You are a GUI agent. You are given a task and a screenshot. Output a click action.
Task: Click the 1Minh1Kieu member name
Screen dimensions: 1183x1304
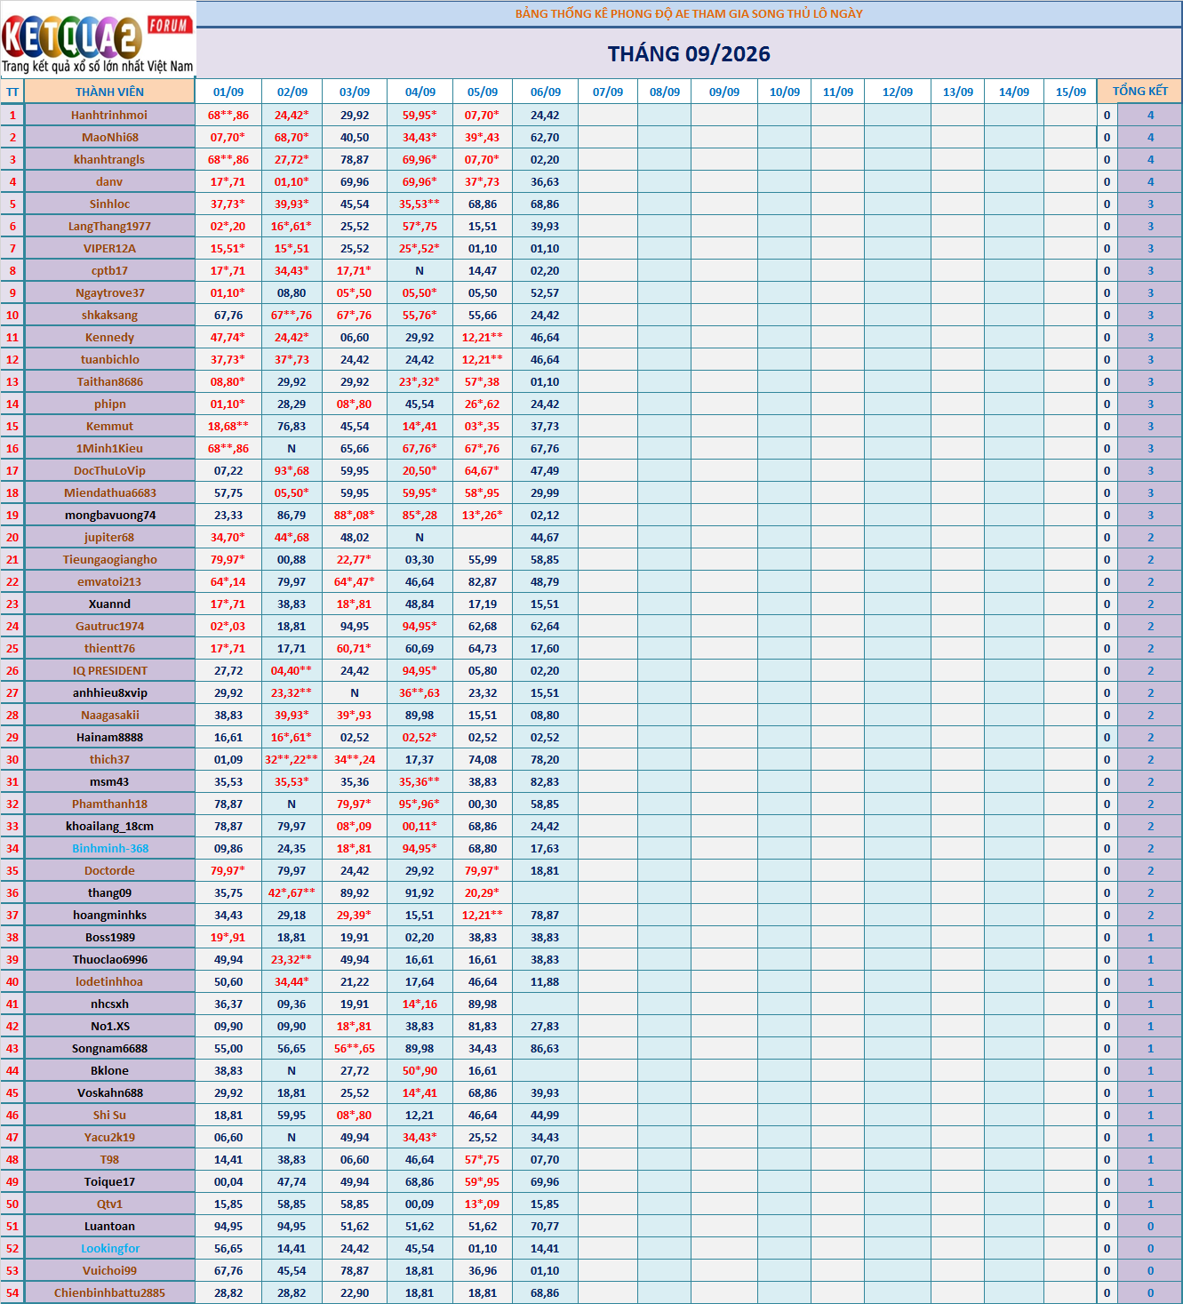(109, 448)
